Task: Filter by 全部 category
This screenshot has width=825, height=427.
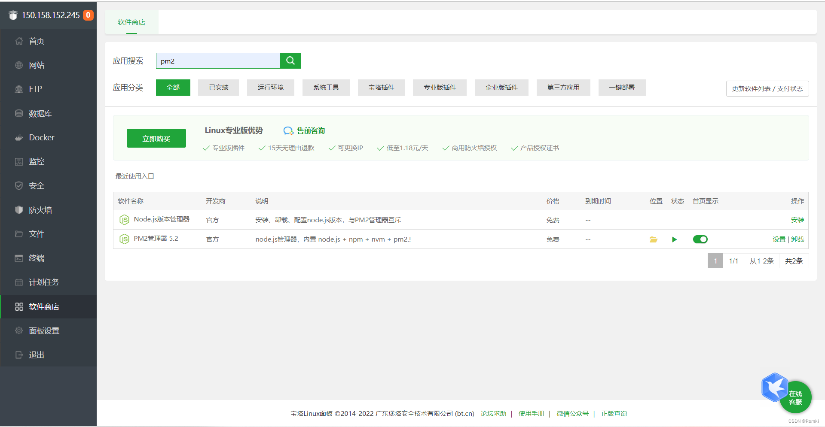Action: coord(173,88)
